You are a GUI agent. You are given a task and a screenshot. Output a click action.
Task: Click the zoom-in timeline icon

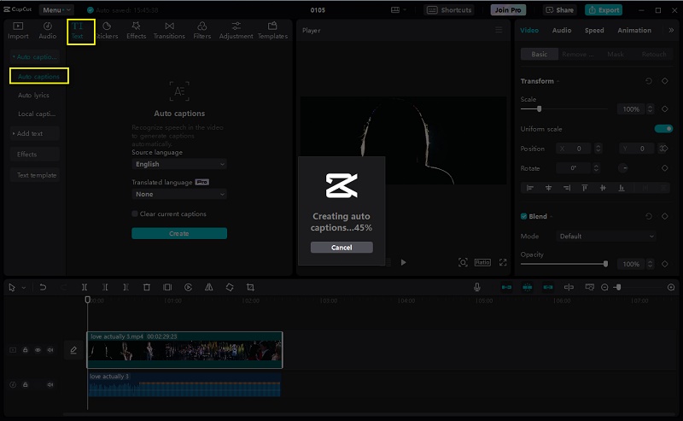pos(671,287)
